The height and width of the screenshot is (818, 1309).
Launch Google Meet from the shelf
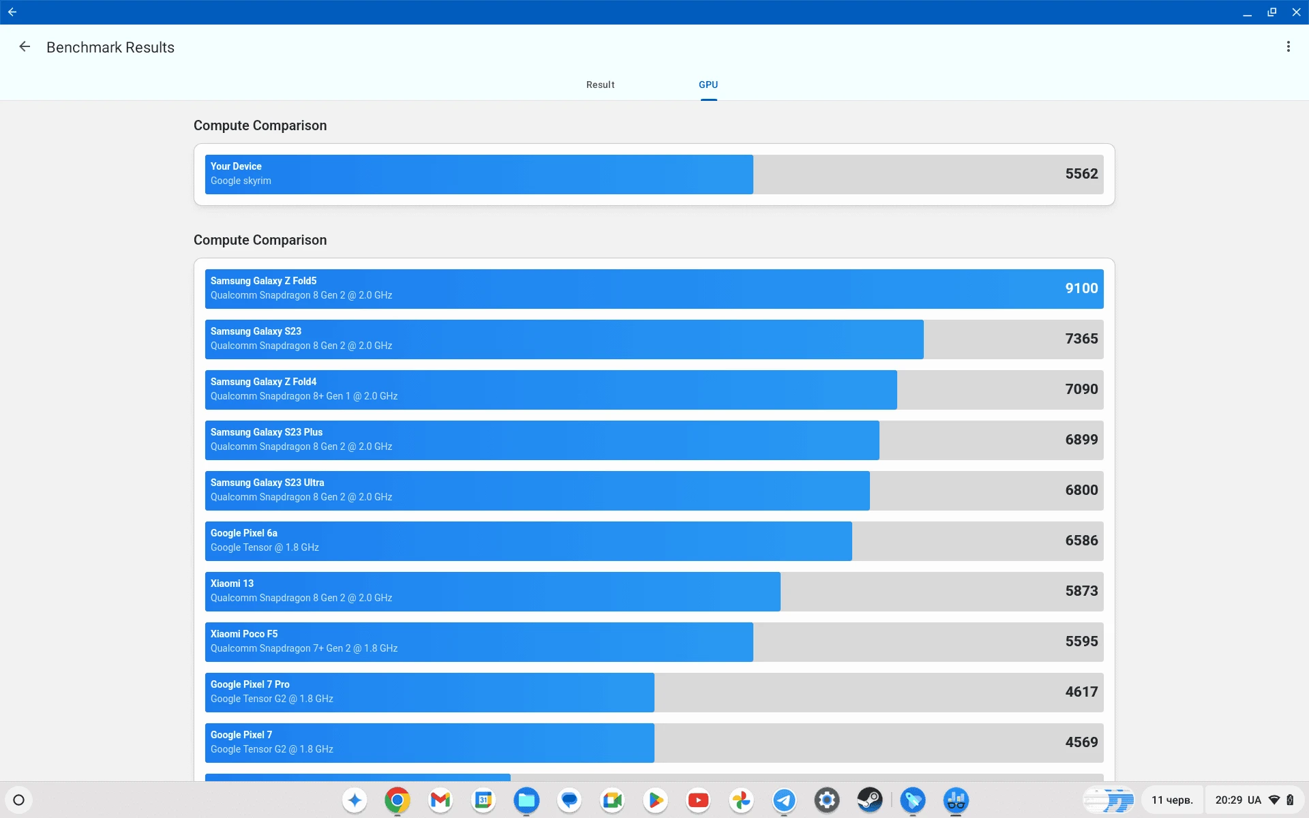[x=612, y=800]
